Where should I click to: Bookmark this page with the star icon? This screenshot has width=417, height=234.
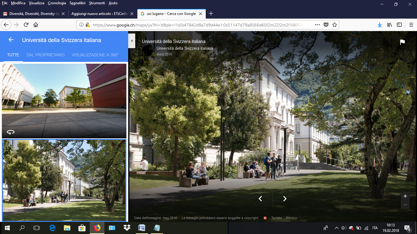[x=335, y=25]
